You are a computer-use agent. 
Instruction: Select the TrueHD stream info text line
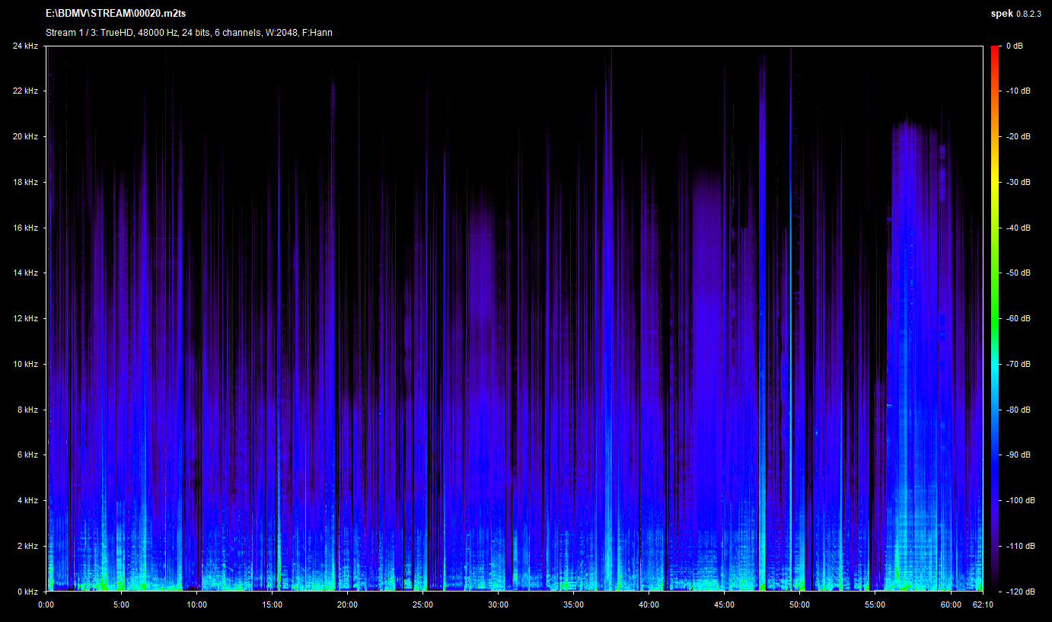[189, 33]
